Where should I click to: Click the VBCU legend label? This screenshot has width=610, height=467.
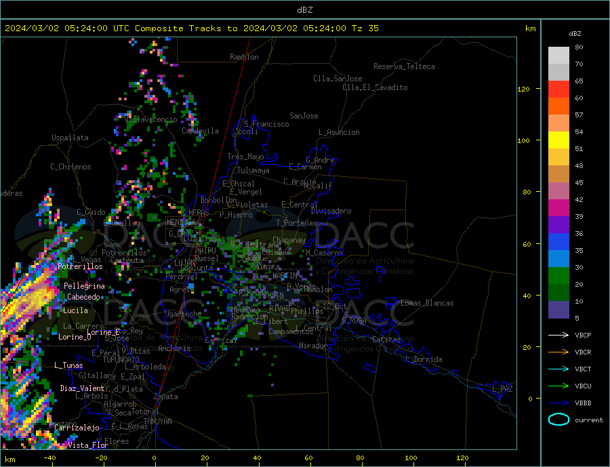[x=583, y=386]
